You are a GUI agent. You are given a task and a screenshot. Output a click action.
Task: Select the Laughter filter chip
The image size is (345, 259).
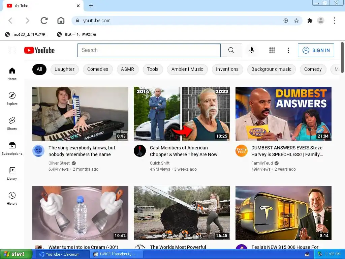[x=64, y=69]
